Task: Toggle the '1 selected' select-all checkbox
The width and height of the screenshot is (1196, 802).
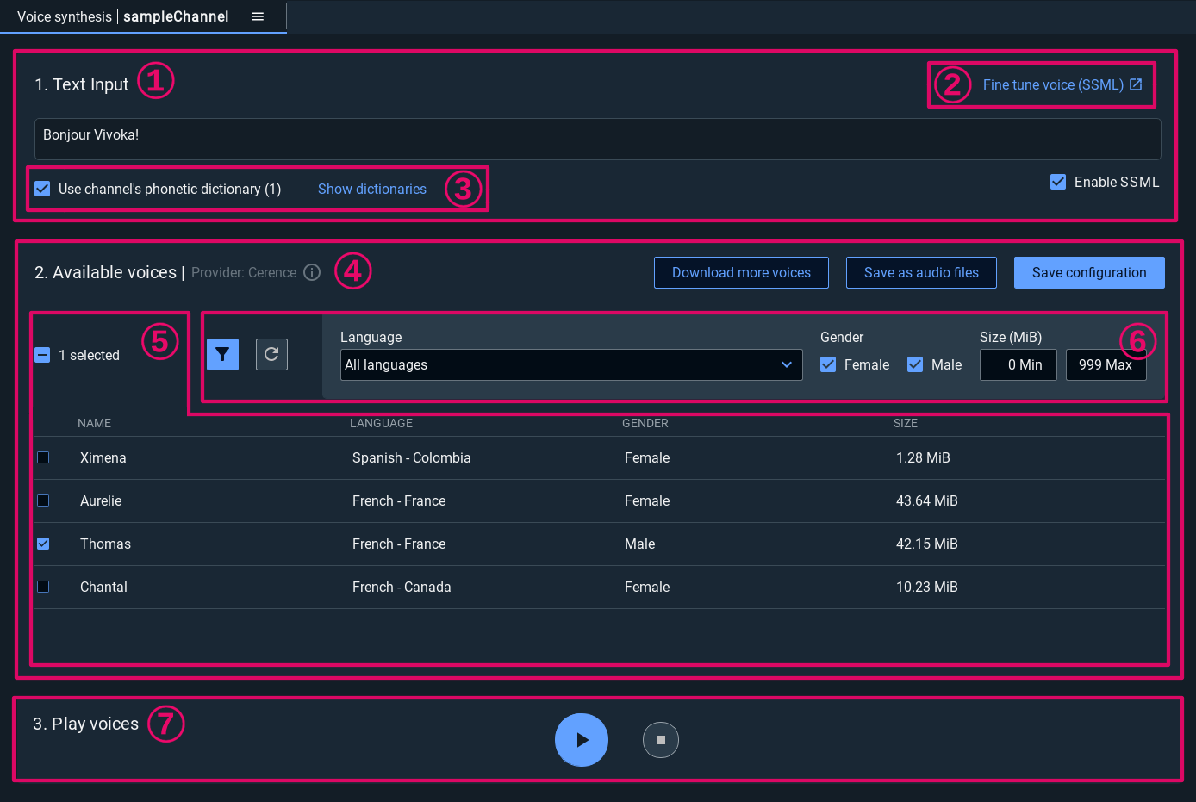Action: point(42,355)
